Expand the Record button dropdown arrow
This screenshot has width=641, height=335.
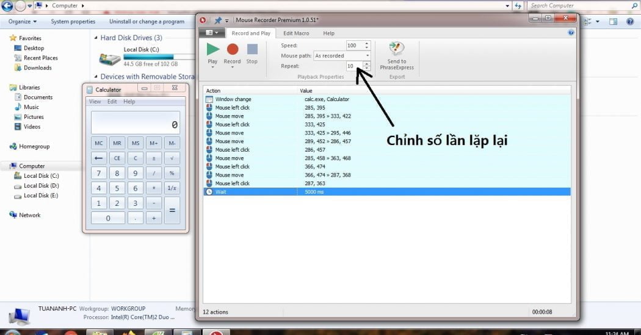(x=232, y=67)
